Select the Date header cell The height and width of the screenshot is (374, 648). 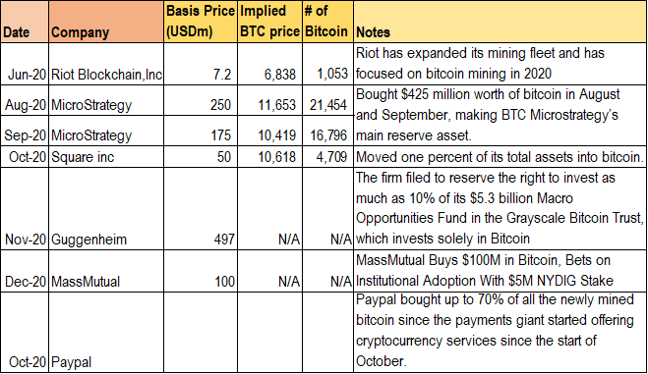(x=25, y=22)
